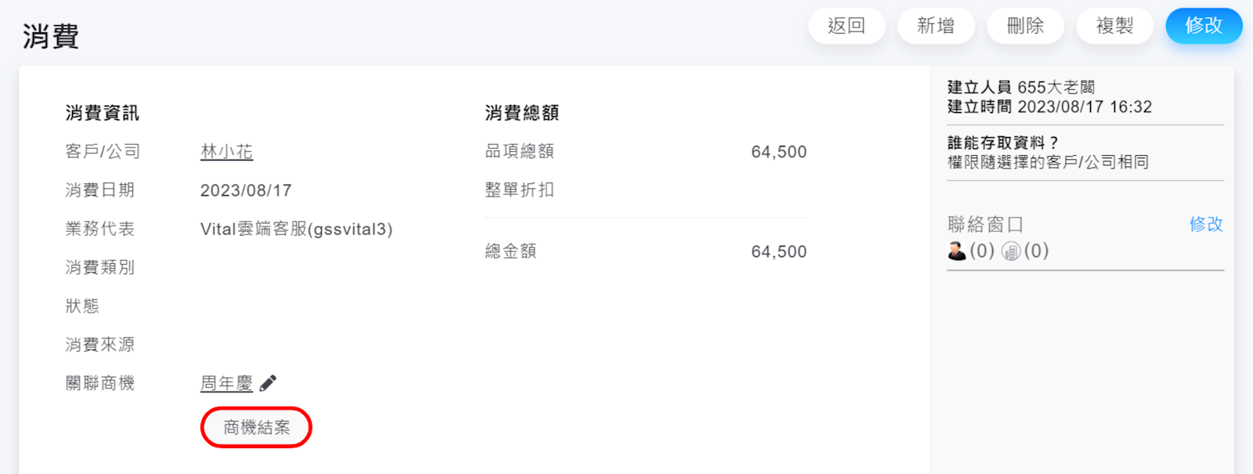Click the 消費 page title
This screenshot has width=1253, height=474.
tap(51, 36)
